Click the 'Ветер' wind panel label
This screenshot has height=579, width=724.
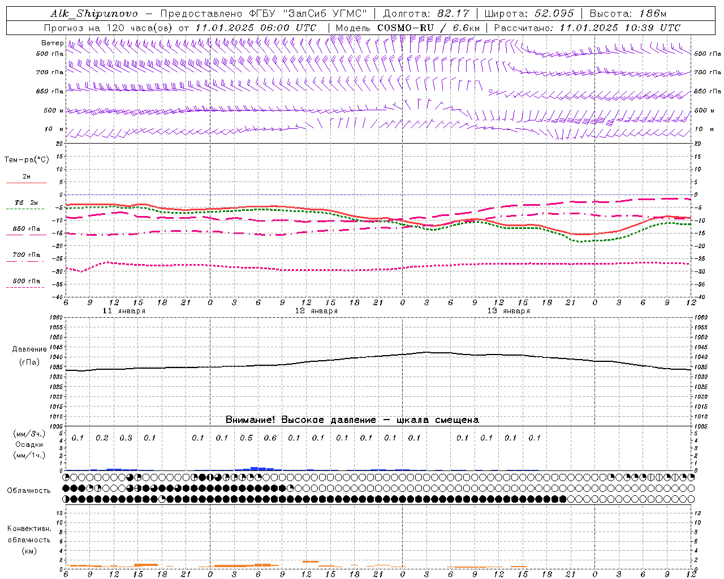click(x=52, y=43)
